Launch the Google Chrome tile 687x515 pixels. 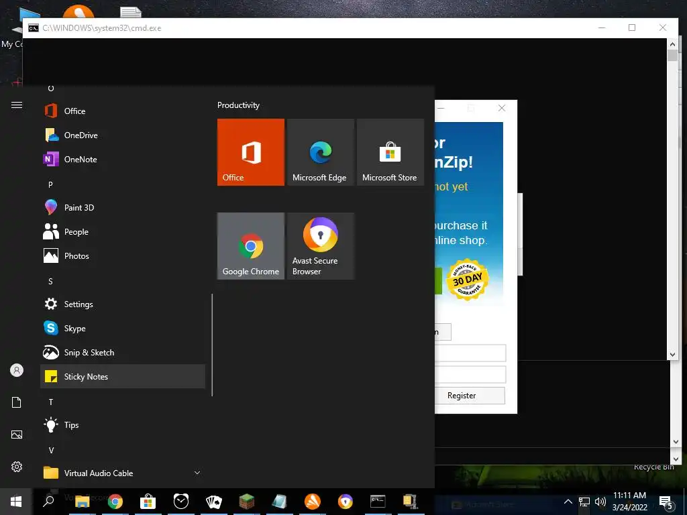pyautogui.click(x=251, y=245)
